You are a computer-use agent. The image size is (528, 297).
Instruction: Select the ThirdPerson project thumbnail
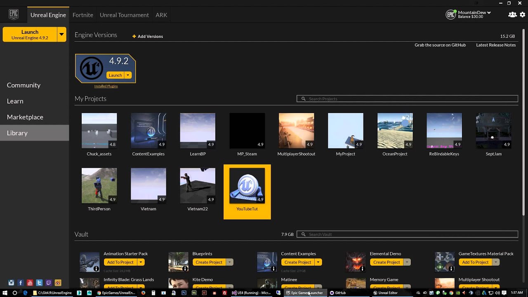click(x=99, y=186)
